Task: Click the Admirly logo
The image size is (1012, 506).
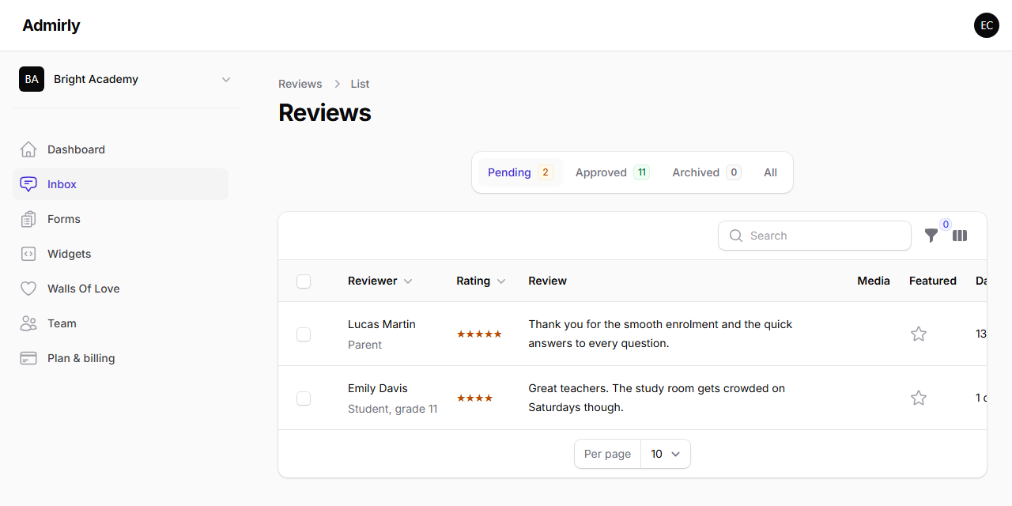Action: coord(51,25)
